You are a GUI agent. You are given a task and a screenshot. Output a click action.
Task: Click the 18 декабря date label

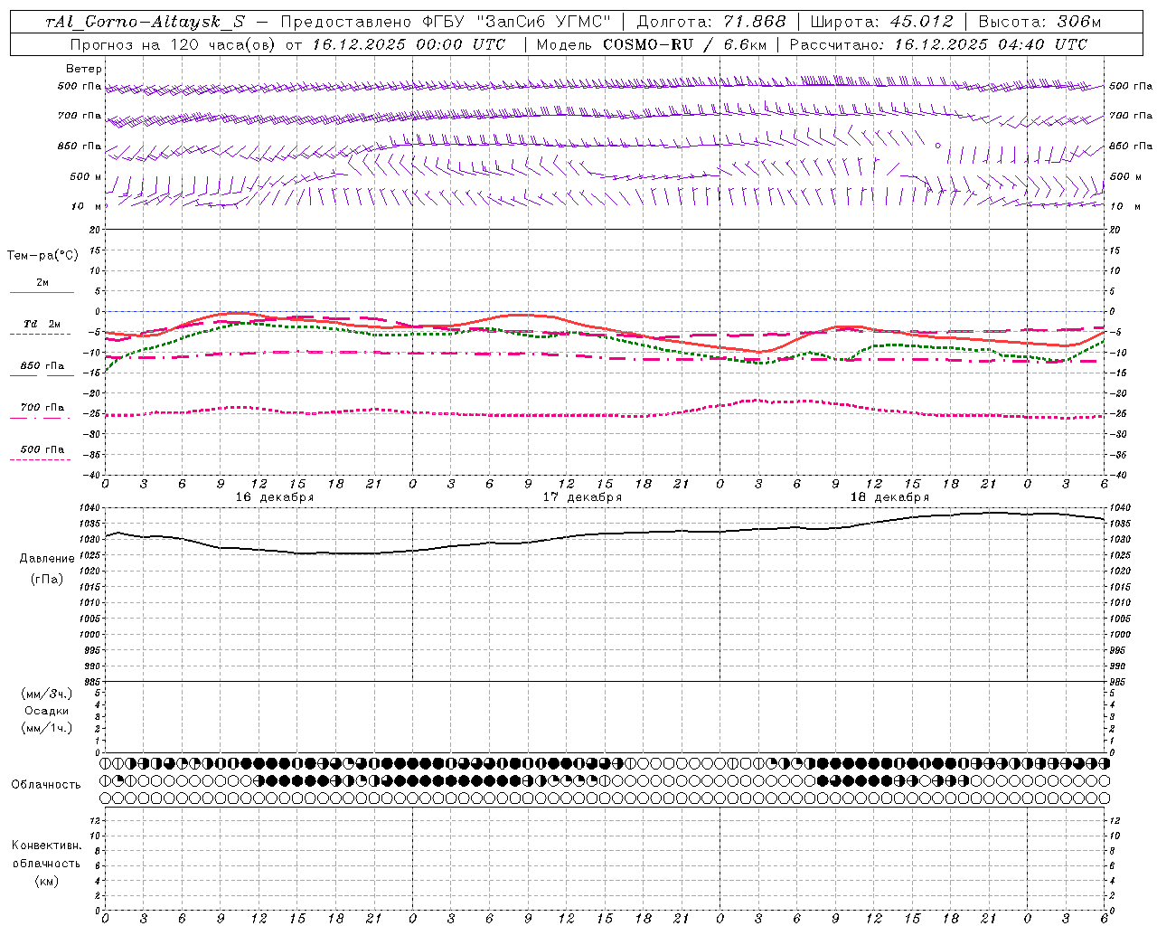click(889, 497)
